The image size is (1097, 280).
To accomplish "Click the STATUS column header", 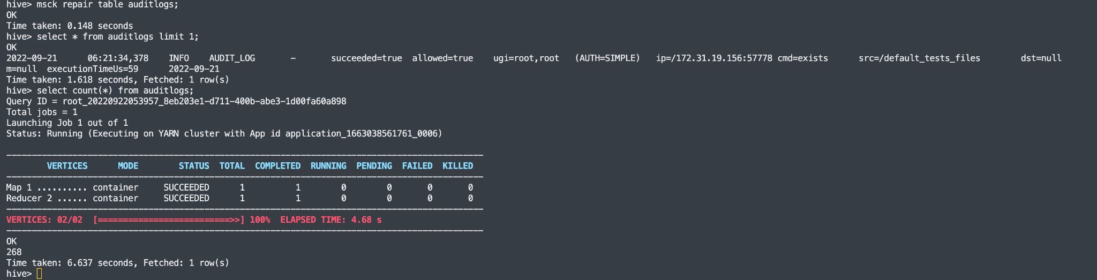I will coord(194,166).
